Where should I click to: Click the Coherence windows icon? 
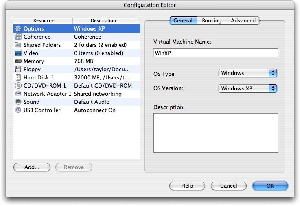click(x=18, y=37)
